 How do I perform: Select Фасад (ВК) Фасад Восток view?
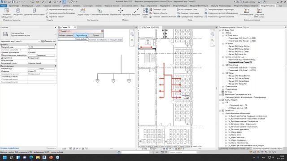click(239, 46)
